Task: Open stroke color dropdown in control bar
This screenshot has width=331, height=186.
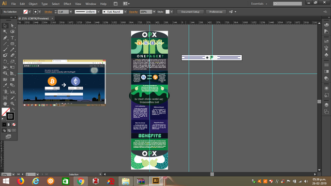Action: pyautogui.click(x=40, y=12)
